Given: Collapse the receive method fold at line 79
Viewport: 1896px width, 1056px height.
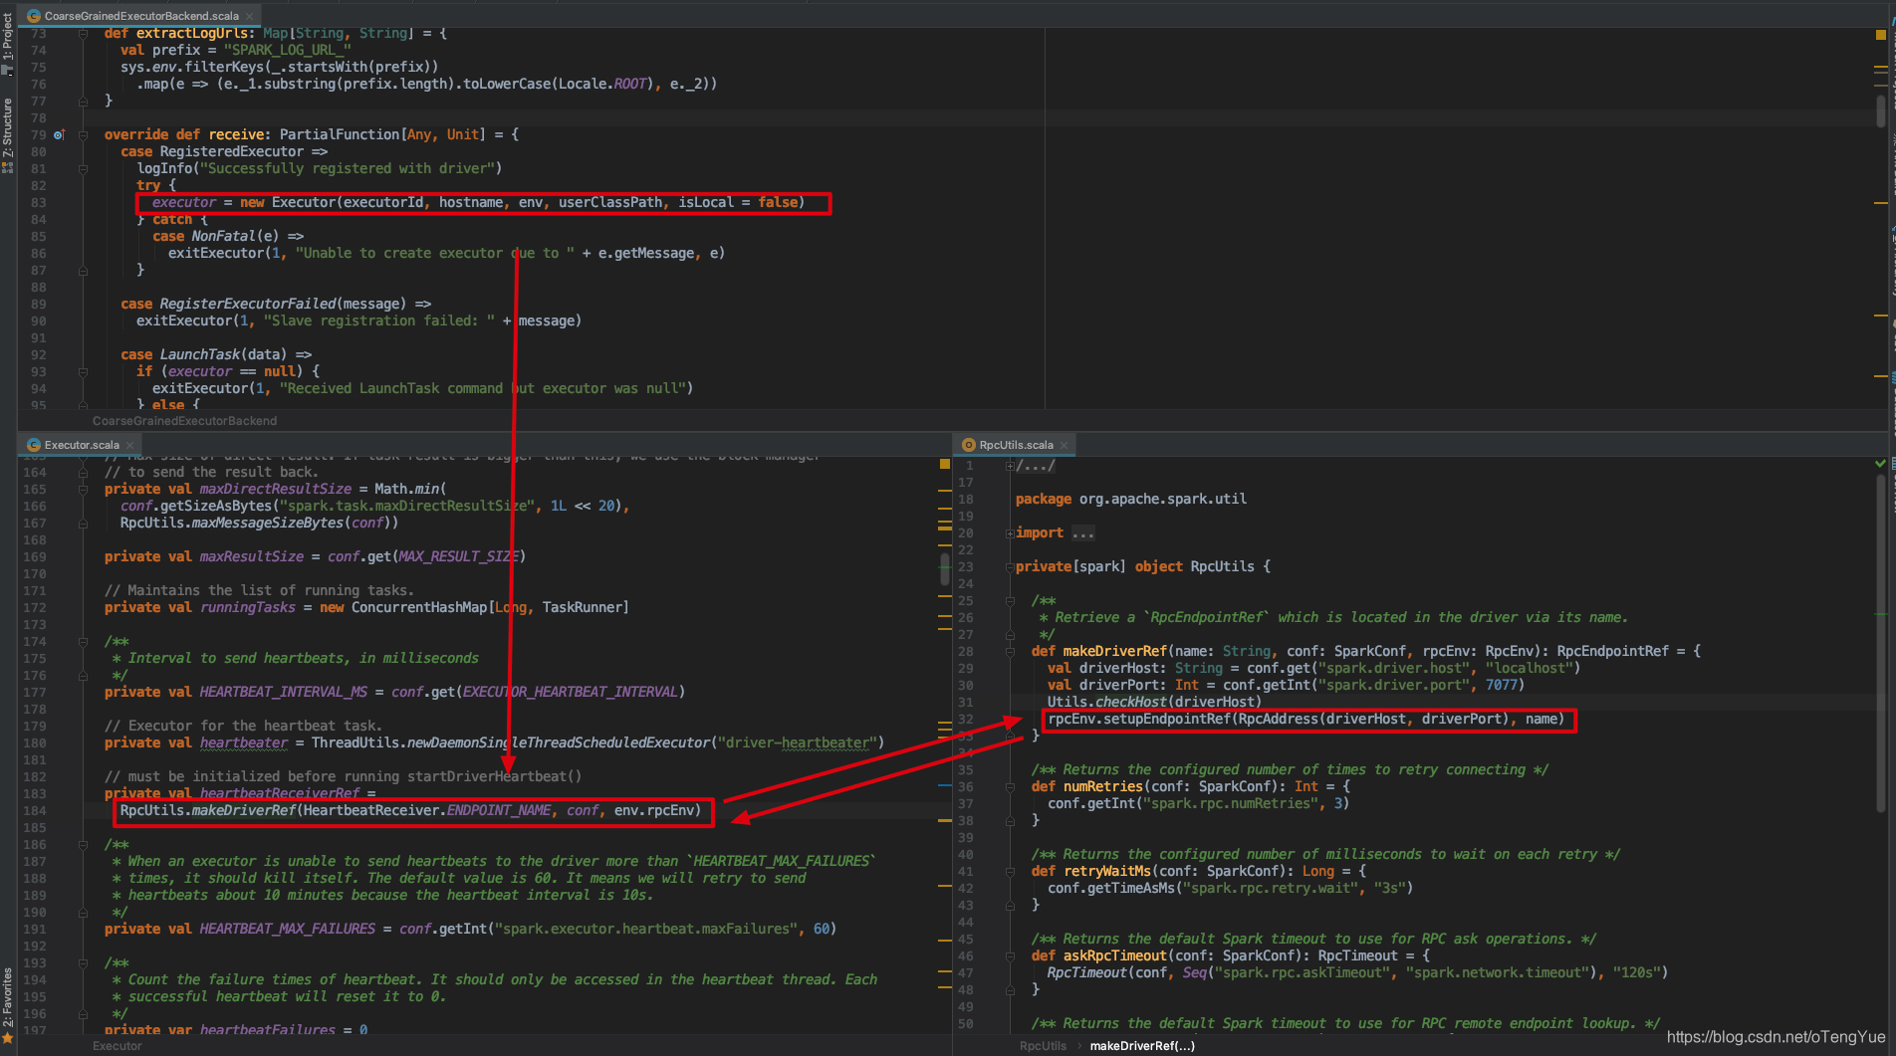Looking at the screenshot, I should (83, 135).
